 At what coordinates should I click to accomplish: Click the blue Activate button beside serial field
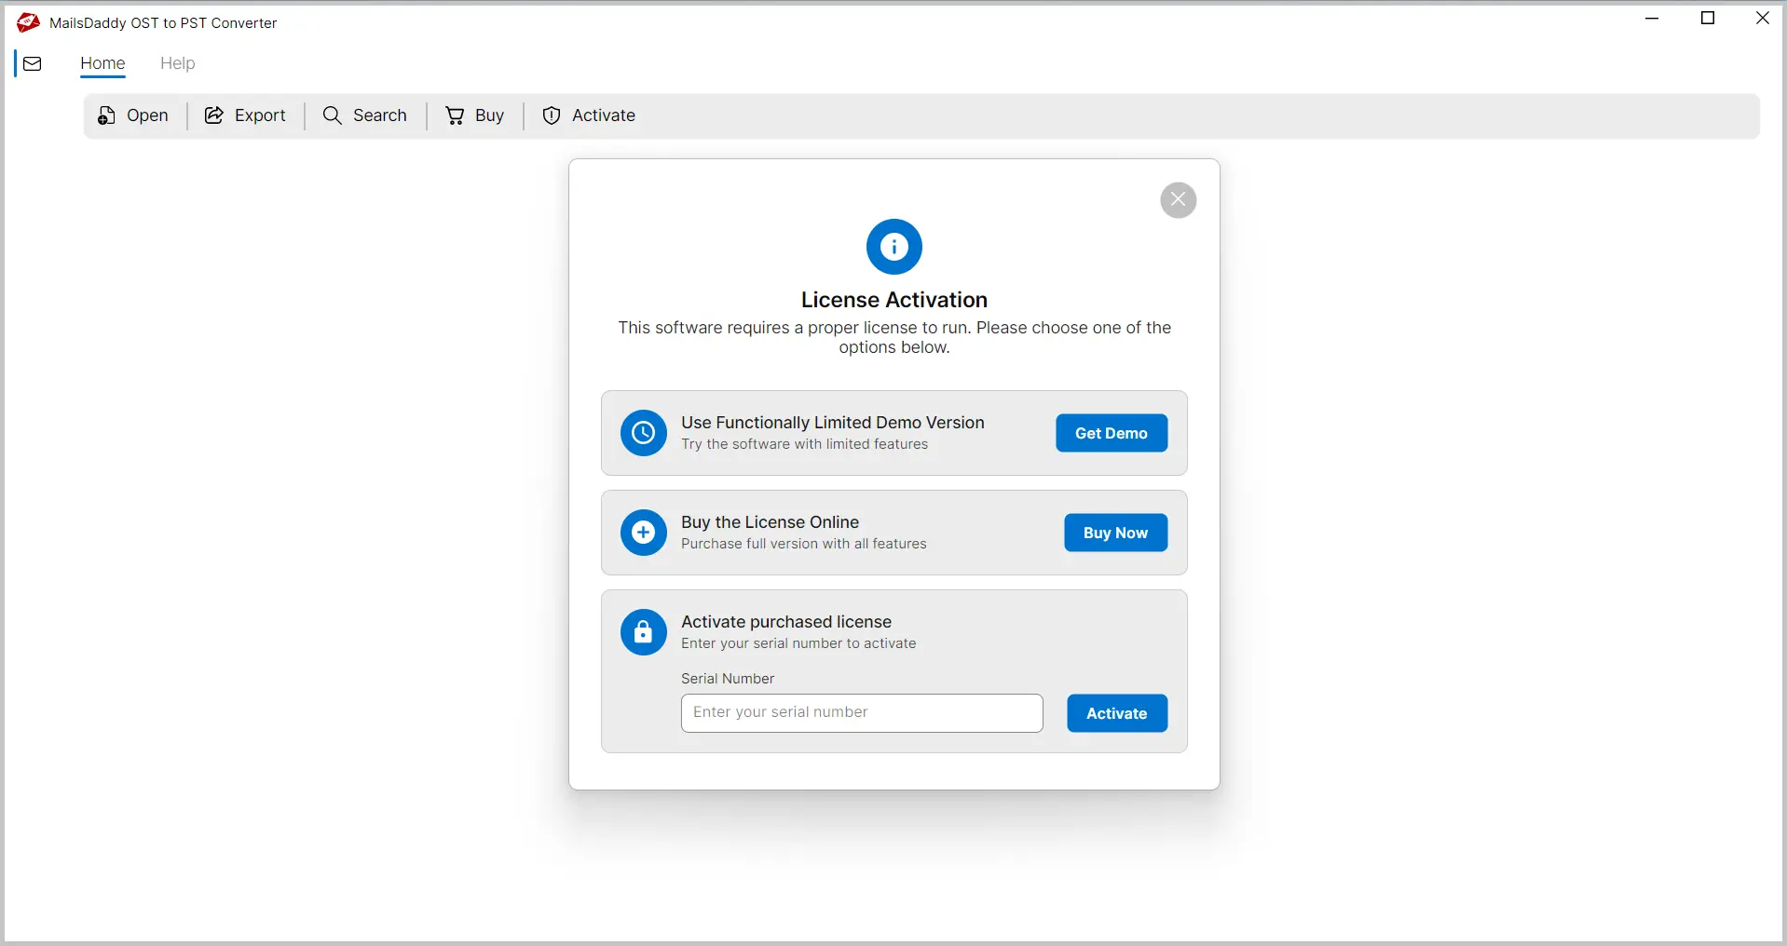pos(1117,713)
